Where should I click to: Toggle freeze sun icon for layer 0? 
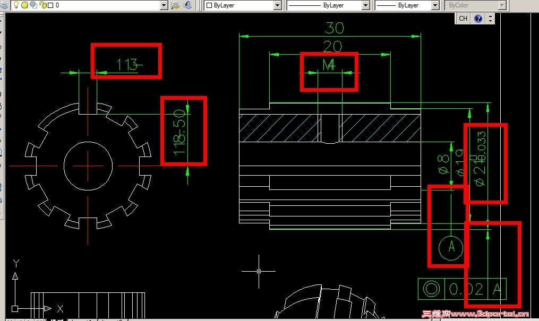pos(25,5)
